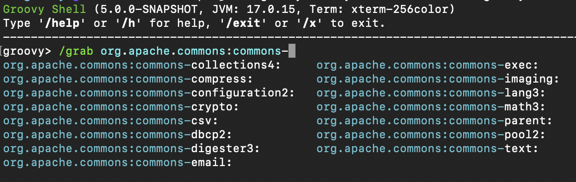Select the commons-math3 completion candidate
This screenshot has width=576, height=182.
point(431,107)
